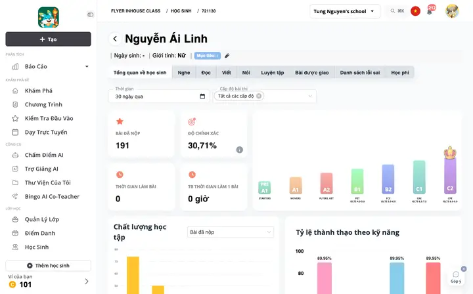Open the Bài được giao tab
473x294 pixels.
click(x=312, y=73)
